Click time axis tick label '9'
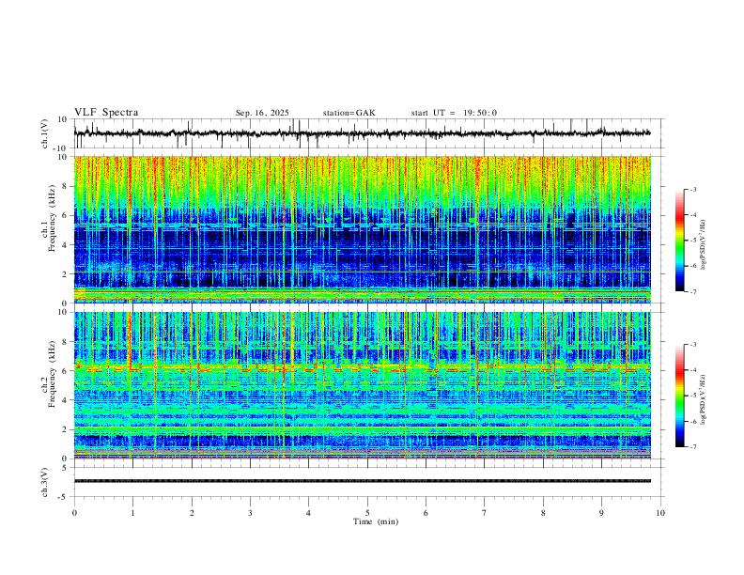 pyautogui.click(x=601, y=513)
